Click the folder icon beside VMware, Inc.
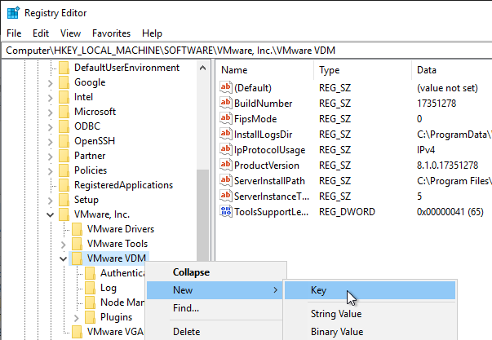The image size is (492, 340). [64, 214]
